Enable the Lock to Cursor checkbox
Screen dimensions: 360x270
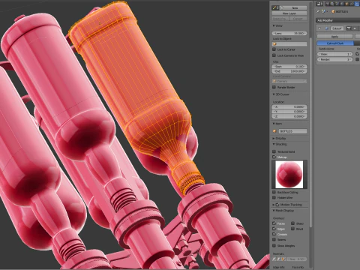(x=274, y=49)
